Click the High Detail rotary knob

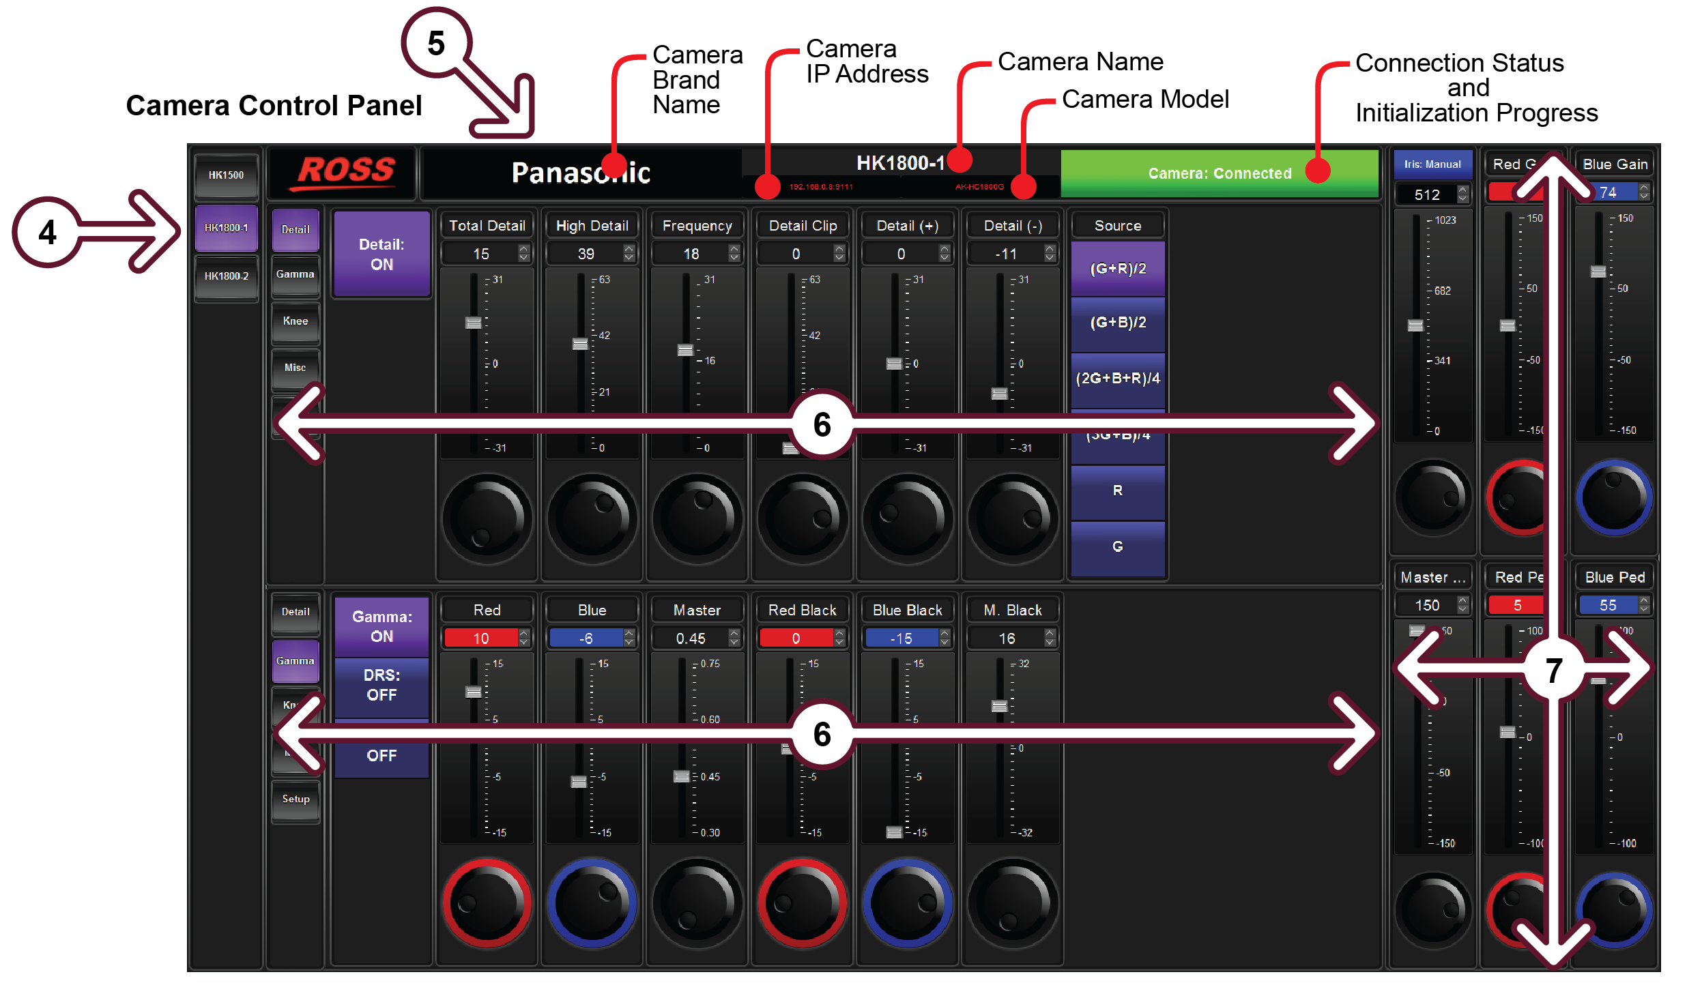pyautogui.click(x=592, y=519)
